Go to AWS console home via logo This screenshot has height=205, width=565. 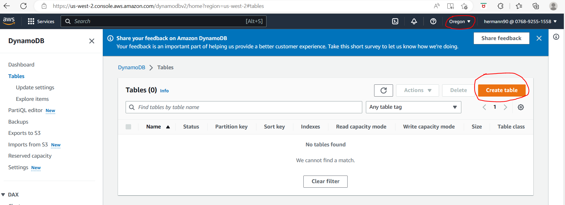pyautogui.click(x=9, y=21)
